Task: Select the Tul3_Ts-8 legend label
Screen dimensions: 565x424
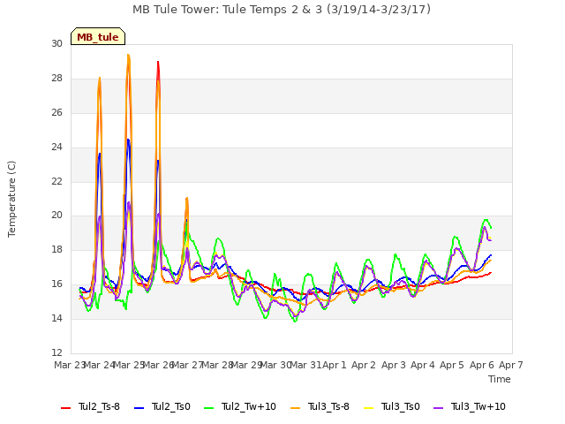Action: pyautogui.click(x=328, y=406)
